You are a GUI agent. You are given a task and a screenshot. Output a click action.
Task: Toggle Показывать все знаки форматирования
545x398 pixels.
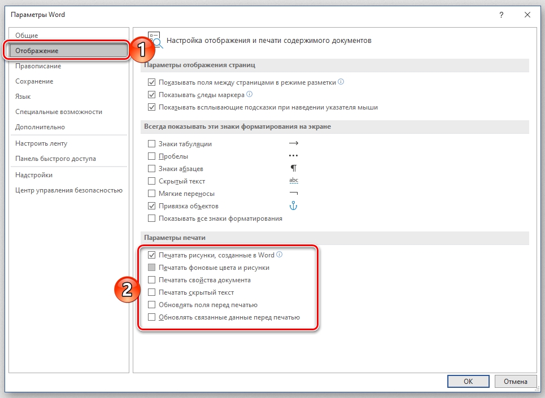pyautogui.click(x=151, y=218)
